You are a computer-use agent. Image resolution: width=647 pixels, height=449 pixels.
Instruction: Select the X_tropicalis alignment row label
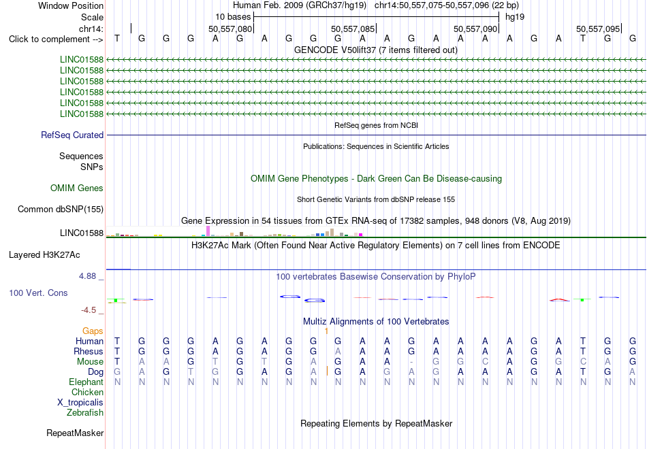[x=80, y=403]
